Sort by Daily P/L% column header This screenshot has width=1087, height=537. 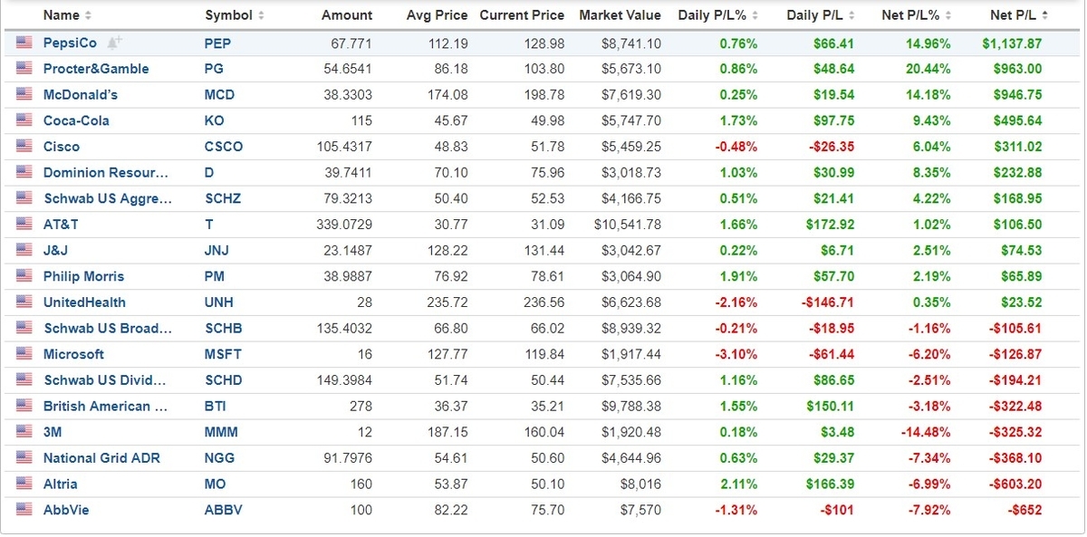point(718,15)
